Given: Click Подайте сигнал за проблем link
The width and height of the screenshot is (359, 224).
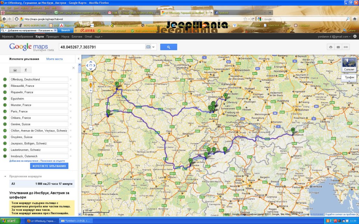Looking at the screenshot, I should [x=340, y=215].
